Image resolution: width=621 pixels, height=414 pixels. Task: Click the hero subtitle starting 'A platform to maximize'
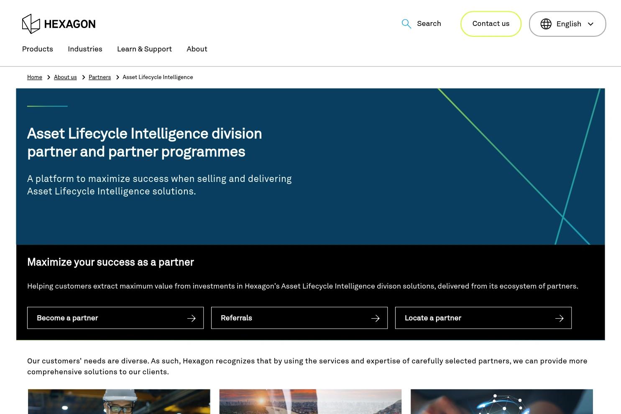pos(159,185)
